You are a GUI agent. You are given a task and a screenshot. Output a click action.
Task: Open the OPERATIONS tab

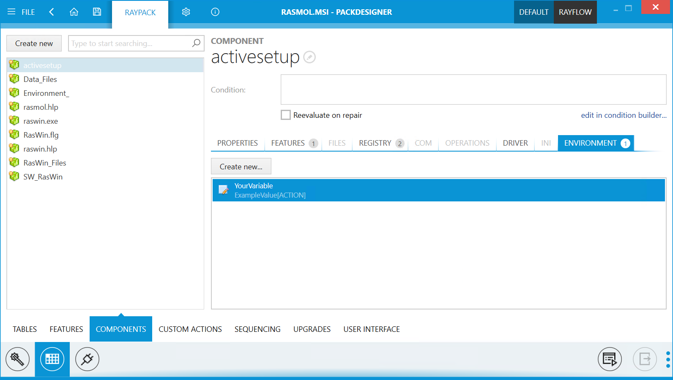[467, 143]
